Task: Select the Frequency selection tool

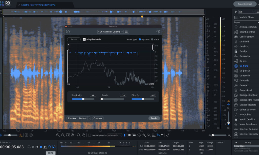Action: click(134, 135)
